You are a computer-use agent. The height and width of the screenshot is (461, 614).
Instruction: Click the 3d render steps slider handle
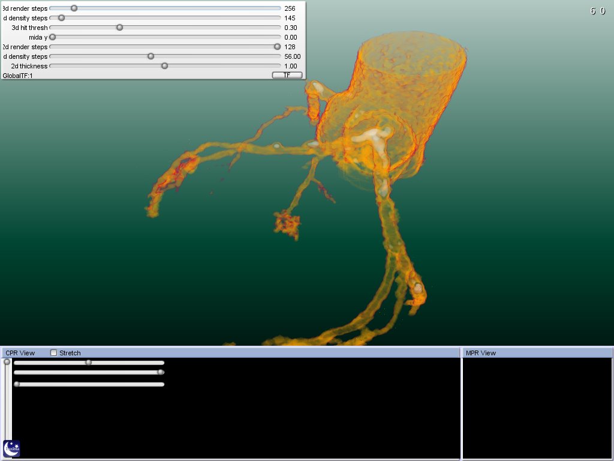click(x=74, y=8)
